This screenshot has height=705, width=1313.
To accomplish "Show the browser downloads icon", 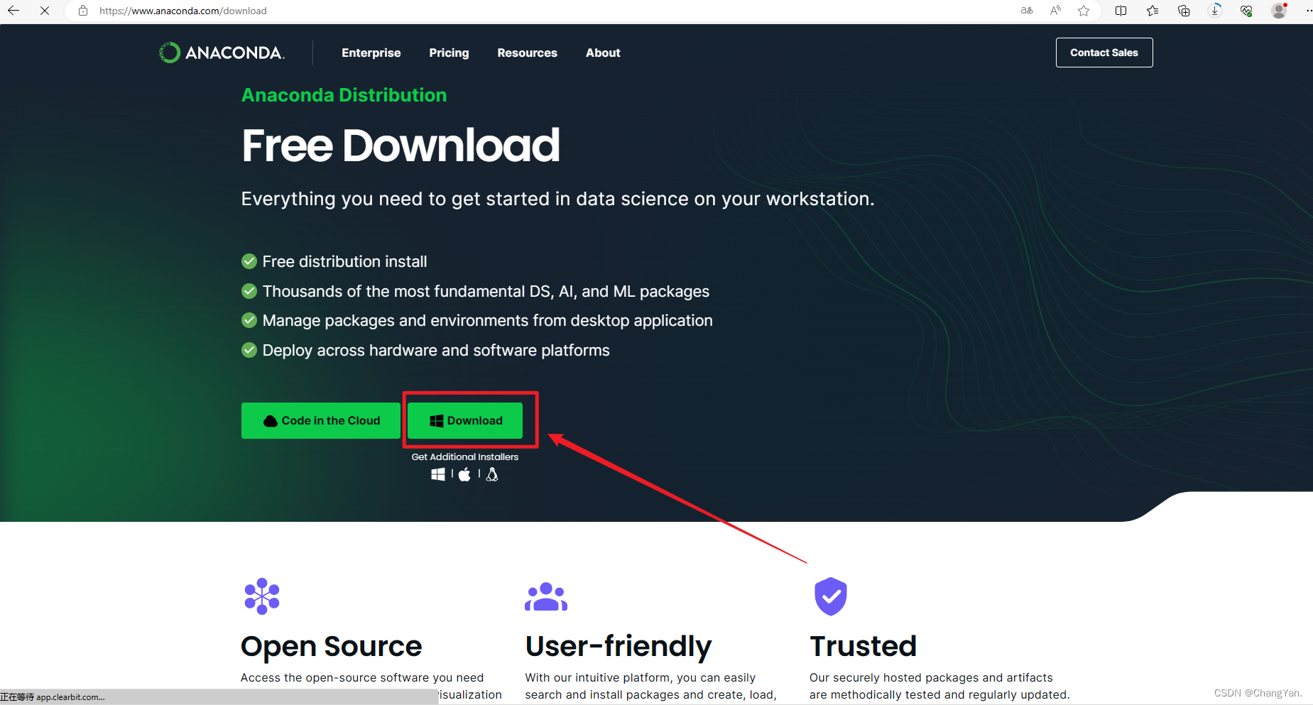I will click(1215, 11).
